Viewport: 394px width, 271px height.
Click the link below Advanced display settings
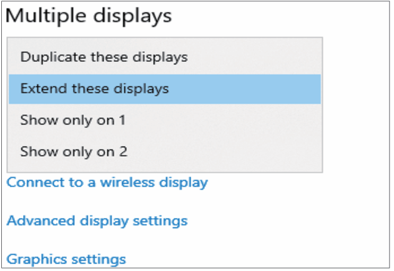coord(66,259)
